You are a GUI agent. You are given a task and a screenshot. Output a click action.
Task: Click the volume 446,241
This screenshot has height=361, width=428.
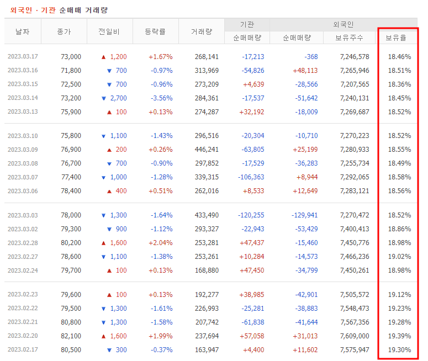pos(207,150)
